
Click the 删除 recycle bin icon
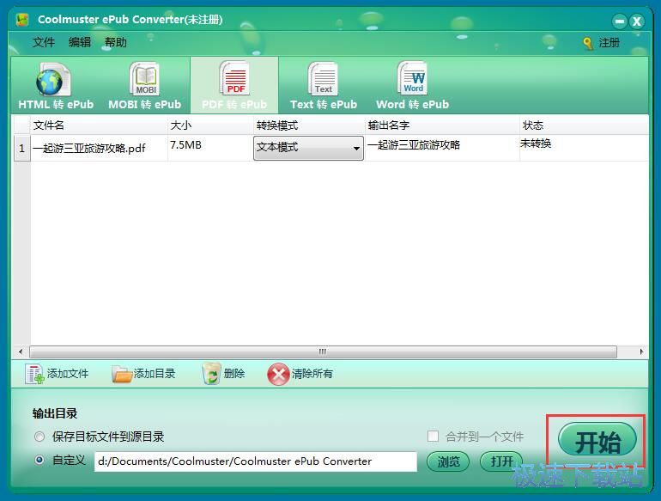(x=211, y=374)
